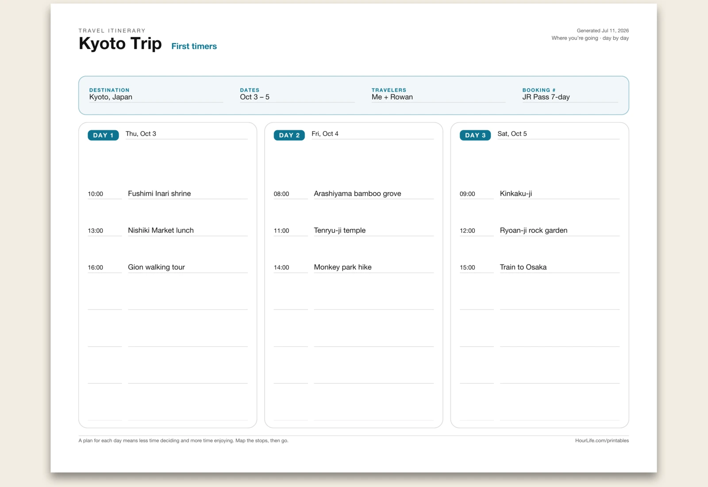Select the 14:00 time on Day 2
Screen dimensions: 708x487
290,267
